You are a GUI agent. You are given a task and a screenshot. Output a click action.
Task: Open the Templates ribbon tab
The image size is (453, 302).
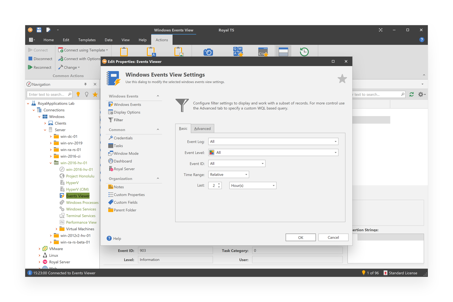[87, 40]
